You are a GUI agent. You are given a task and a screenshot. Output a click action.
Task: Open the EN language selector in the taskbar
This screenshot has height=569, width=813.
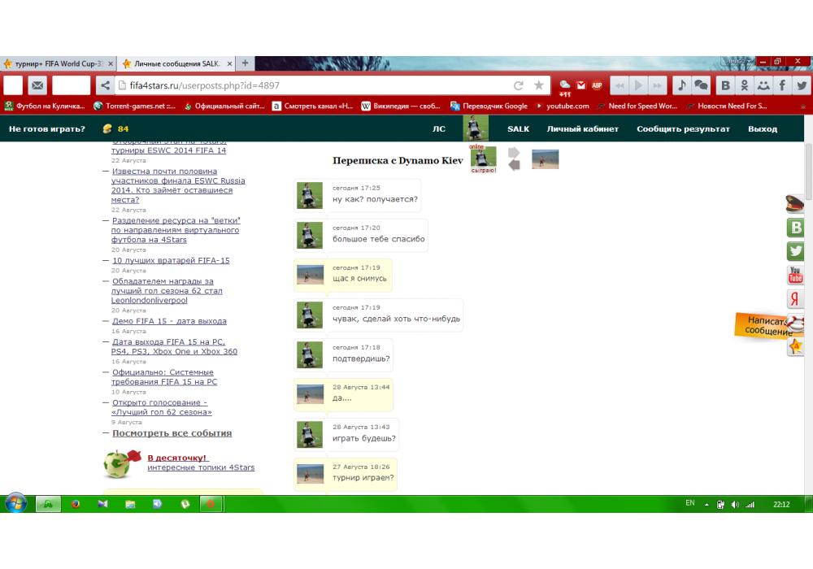coord(689,504)
